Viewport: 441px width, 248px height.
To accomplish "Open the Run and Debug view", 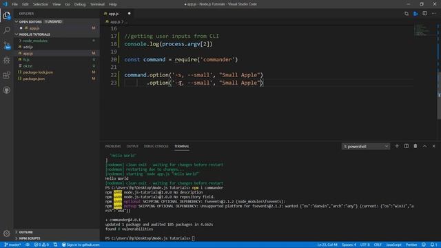I will click(x=7, y=60).
